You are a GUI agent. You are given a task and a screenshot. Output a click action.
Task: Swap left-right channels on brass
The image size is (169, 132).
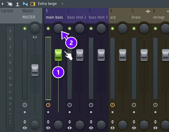coord(134,128)
